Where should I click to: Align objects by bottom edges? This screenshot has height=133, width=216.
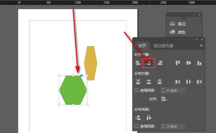point(199,63)
